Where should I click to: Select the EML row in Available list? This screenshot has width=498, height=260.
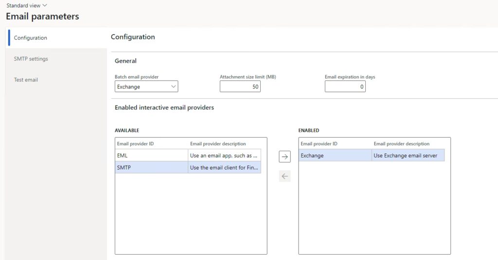(x=151, y=156)
